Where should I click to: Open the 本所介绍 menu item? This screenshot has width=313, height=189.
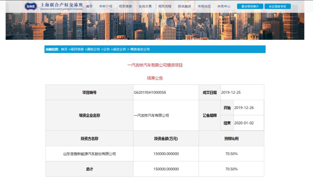pyautogui.click(x=105, y=6)
